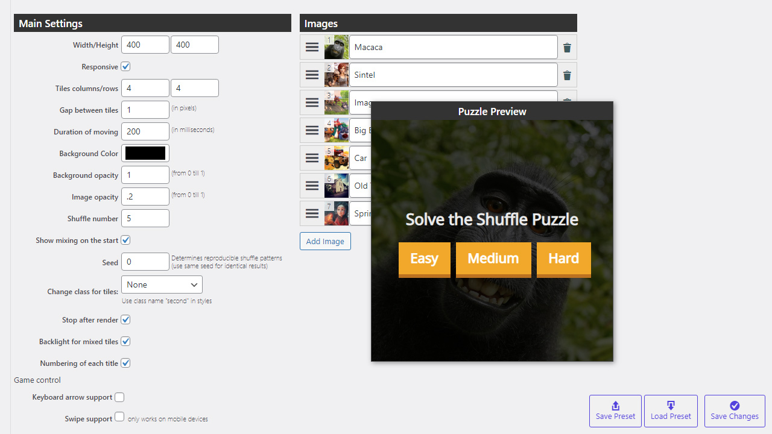Uncheck Stop after render
772x434 pixels.
(x=125, y=319)
